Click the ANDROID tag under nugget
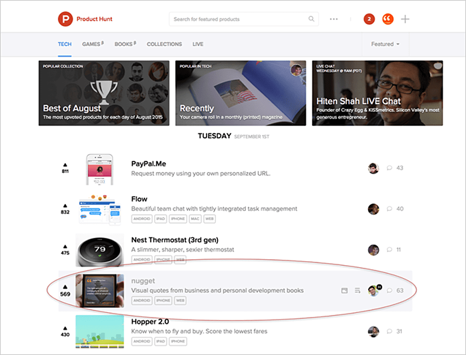466x355 pixels. [142, 300]
